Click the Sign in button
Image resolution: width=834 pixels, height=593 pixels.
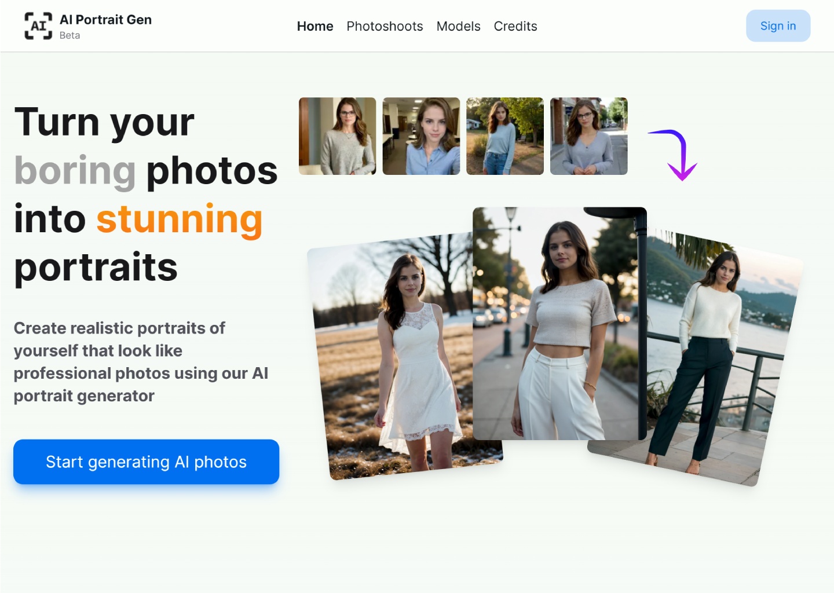778,26
